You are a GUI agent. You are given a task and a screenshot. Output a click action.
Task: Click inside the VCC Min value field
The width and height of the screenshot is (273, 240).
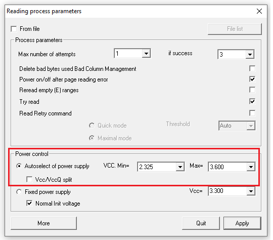(157, 167)
